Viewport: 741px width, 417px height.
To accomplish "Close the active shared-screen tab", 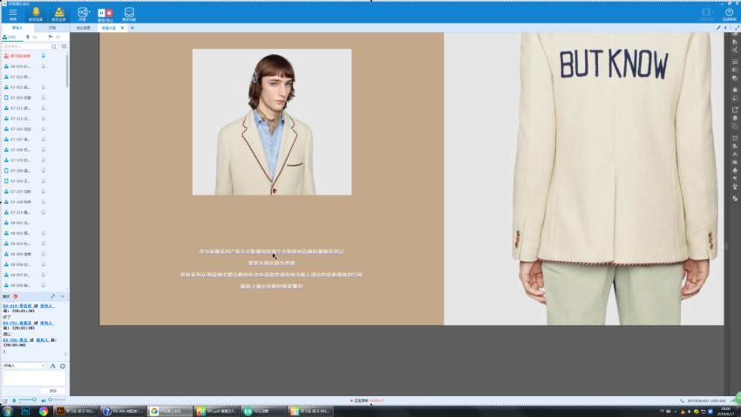I will click(x=122, y=28).
